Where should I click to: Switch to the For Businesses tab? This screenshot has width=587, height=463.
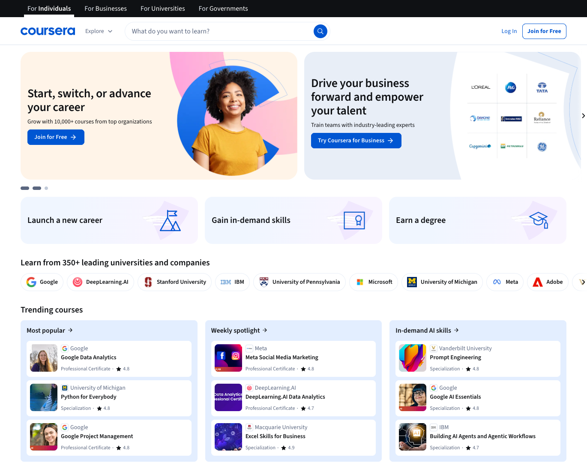tap(105, 8)
